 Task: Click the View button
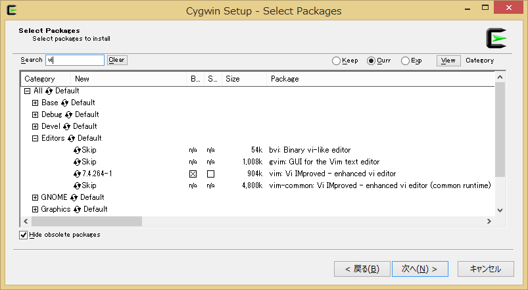click(448, 60)
